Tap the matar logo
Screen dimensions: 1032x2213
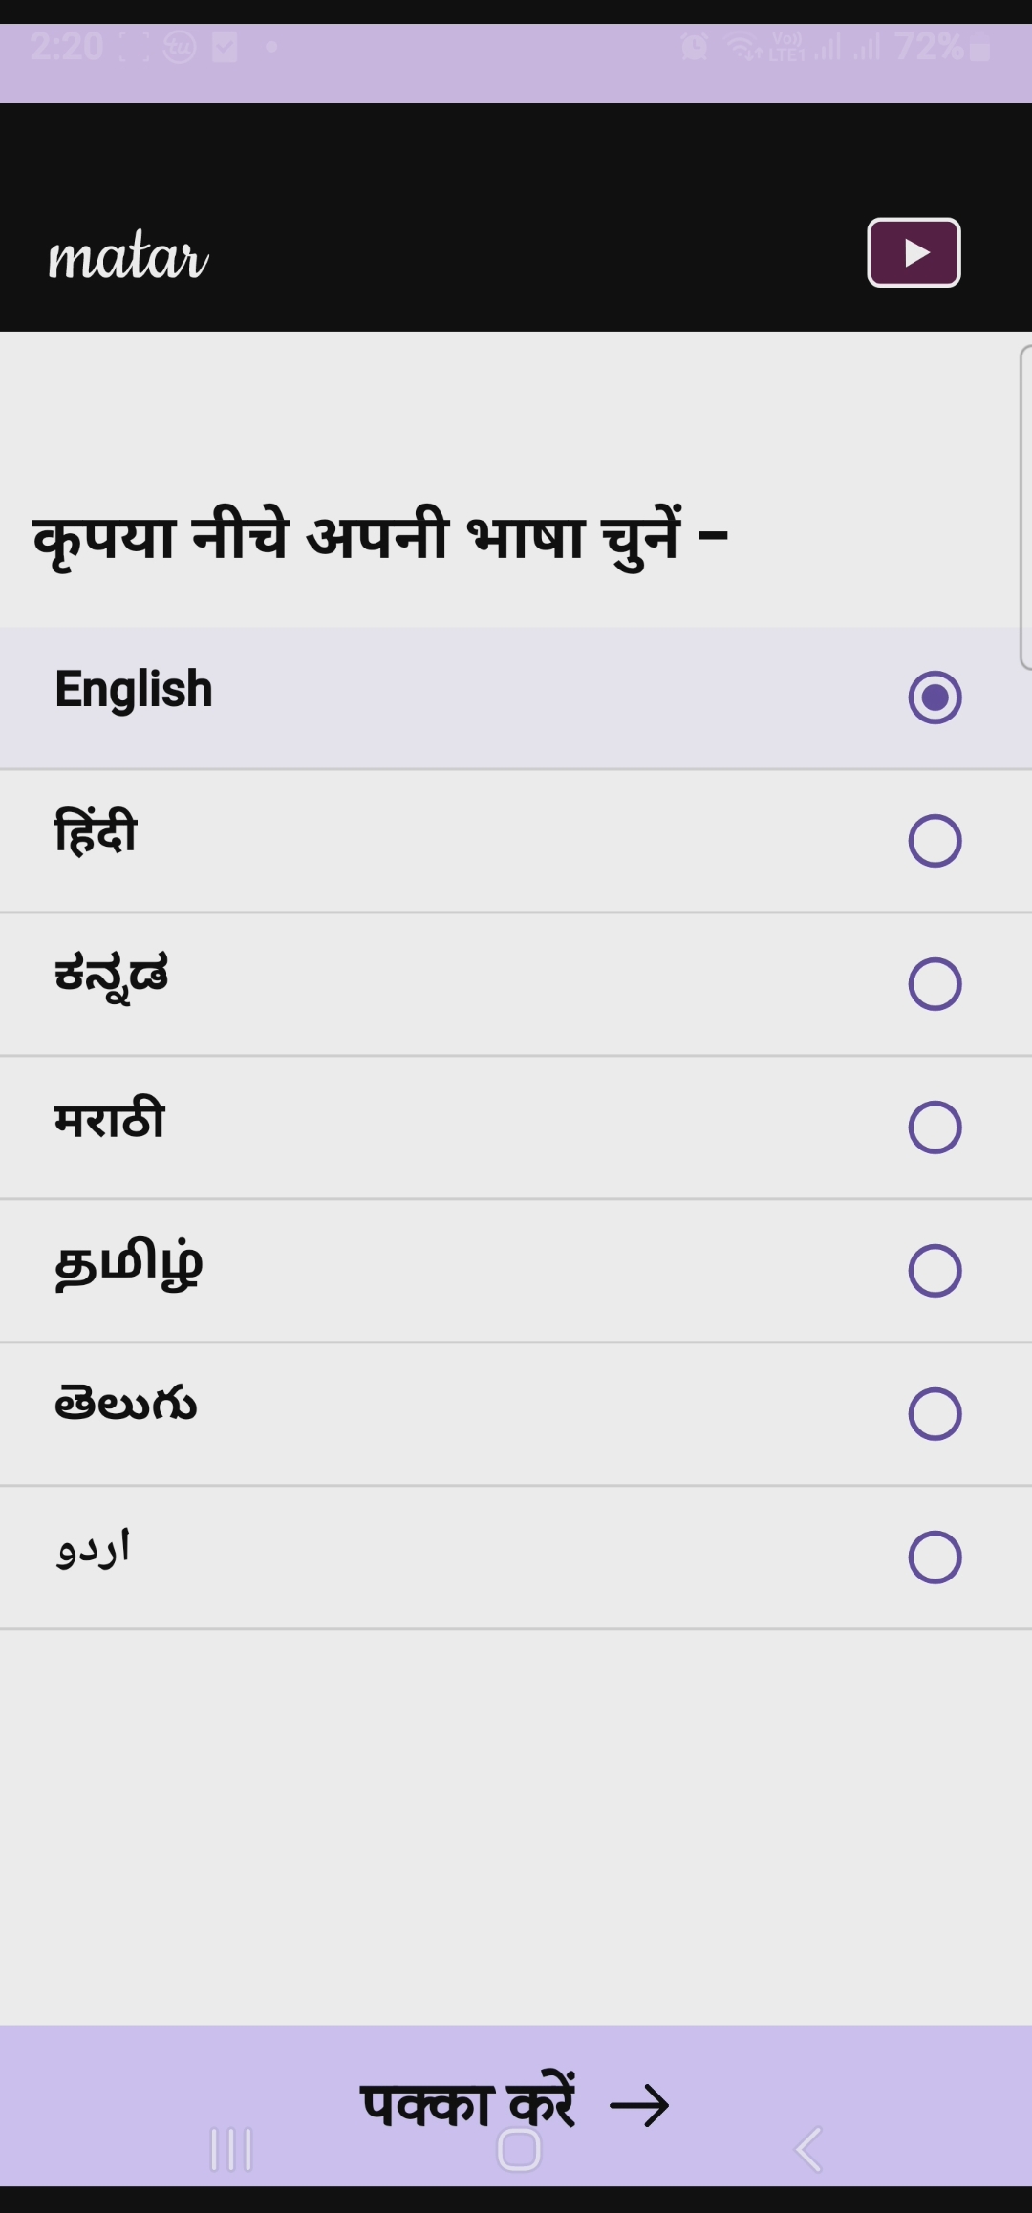tap(128, 256)
